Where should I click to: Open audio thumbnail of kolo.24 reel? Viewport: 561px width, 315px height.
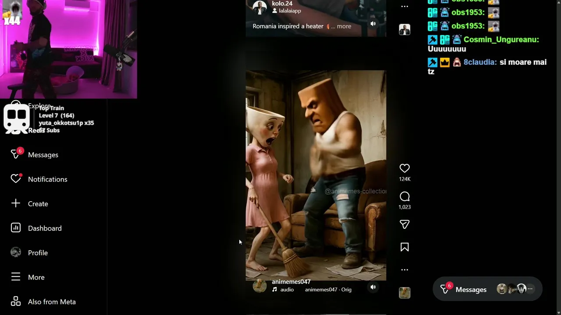pyautogui.click(x=405, y=29)
